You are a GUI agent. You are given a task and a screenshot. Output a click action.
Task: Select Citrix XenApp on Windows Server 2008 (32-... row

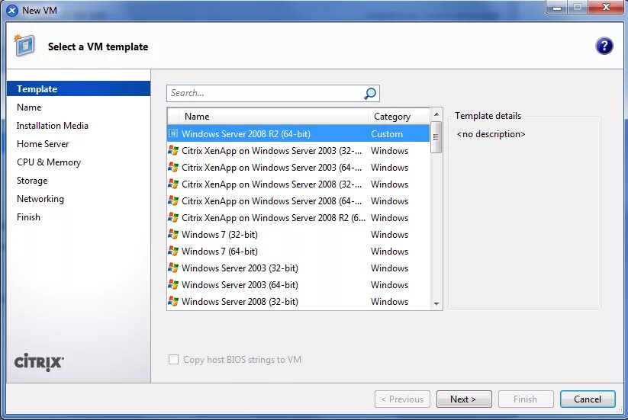click(298, 184)
